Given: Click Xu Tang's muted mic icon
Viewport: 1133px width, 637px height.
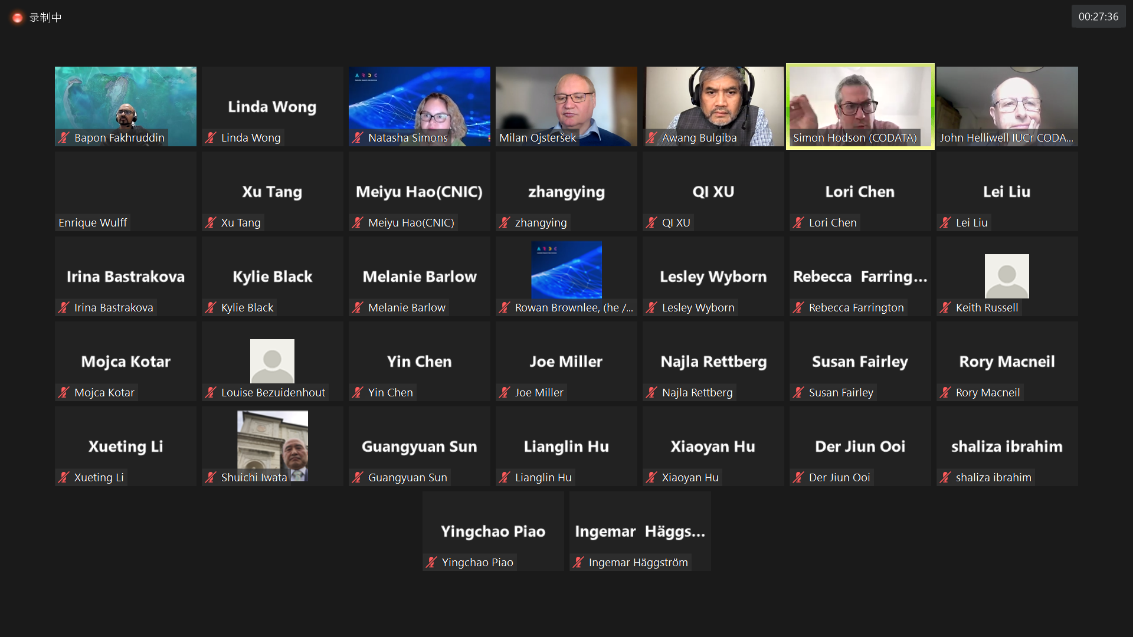Looking at the screenshot, I should pyautogui.click(x=211, y=222).
